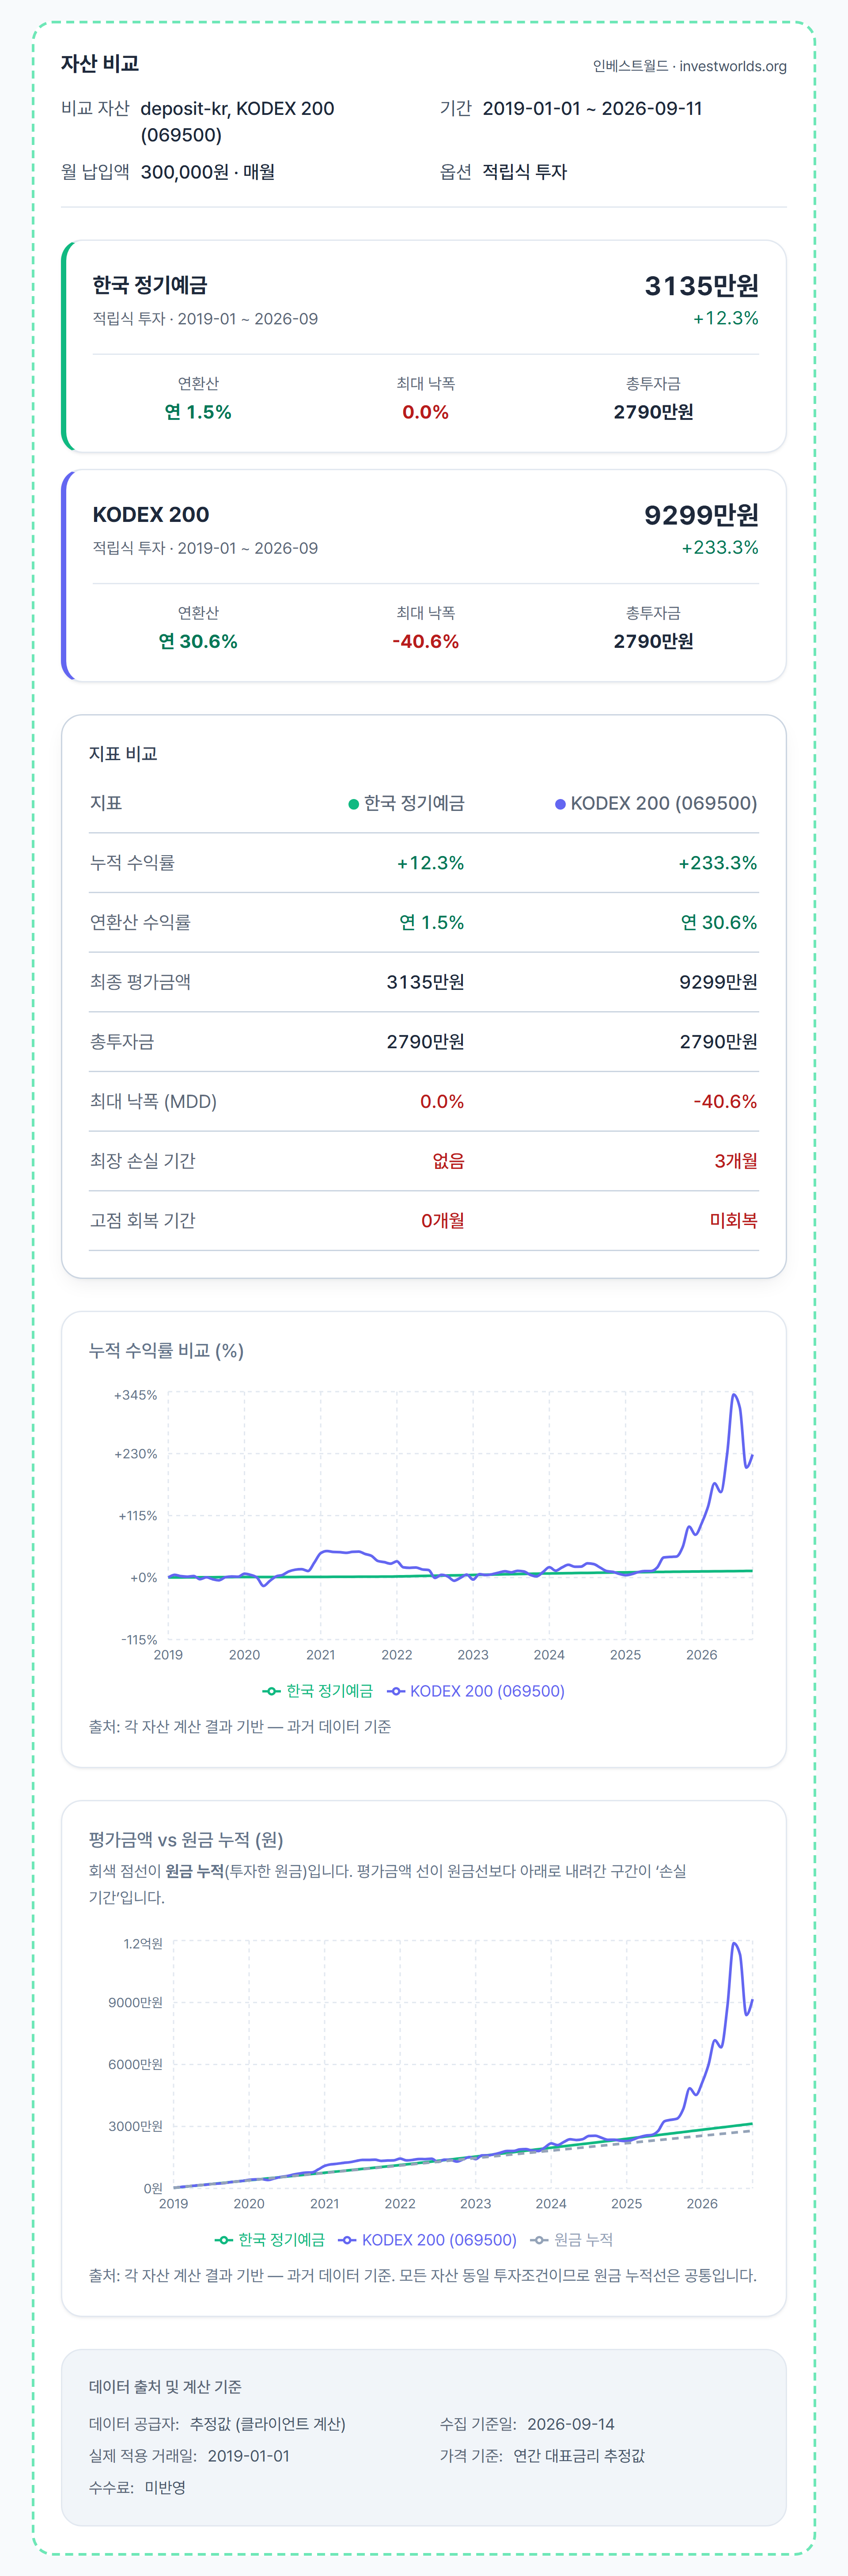
Task: Click green dot beside 한국 정기예금 column header
Action: coord(354,804)
